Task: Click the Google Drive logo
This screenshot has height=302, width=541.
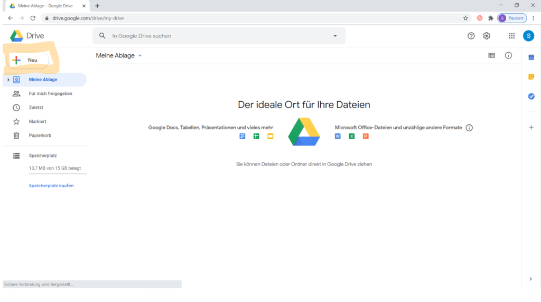Action: (x=27, y=36)
